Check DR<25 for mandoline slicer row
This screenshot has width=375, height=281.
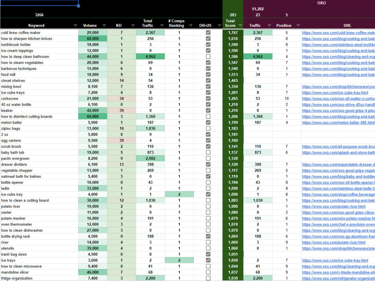click(208, 272)
